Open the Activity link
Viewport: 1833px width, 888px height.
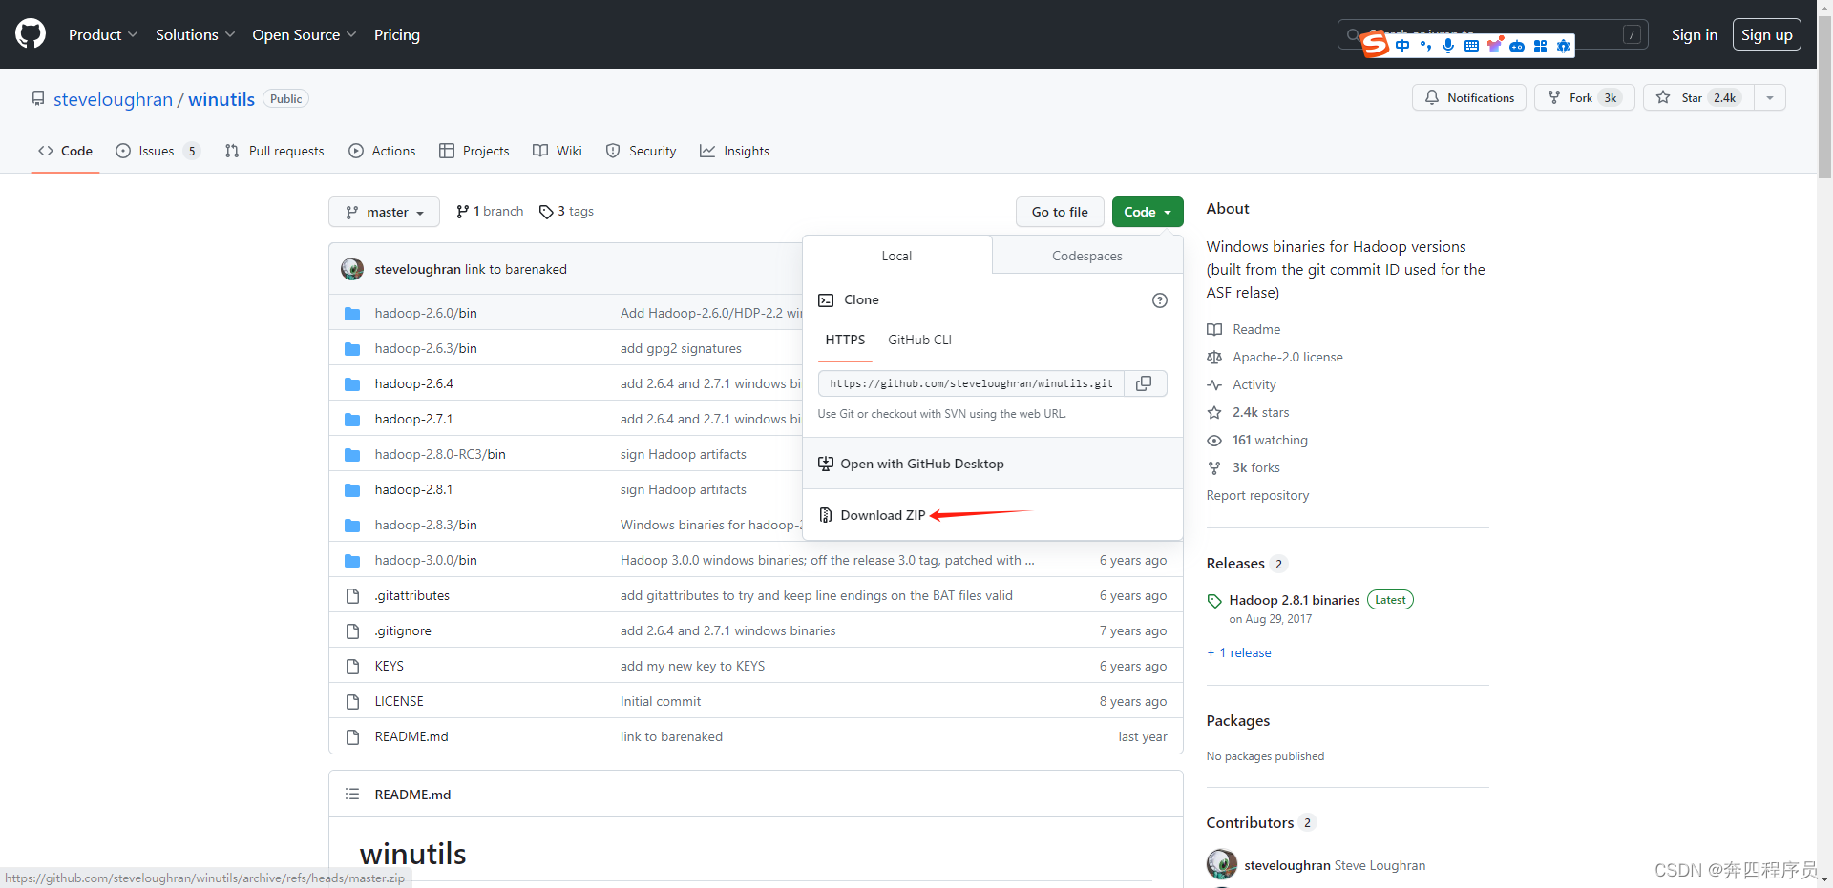coord(1242,384)
